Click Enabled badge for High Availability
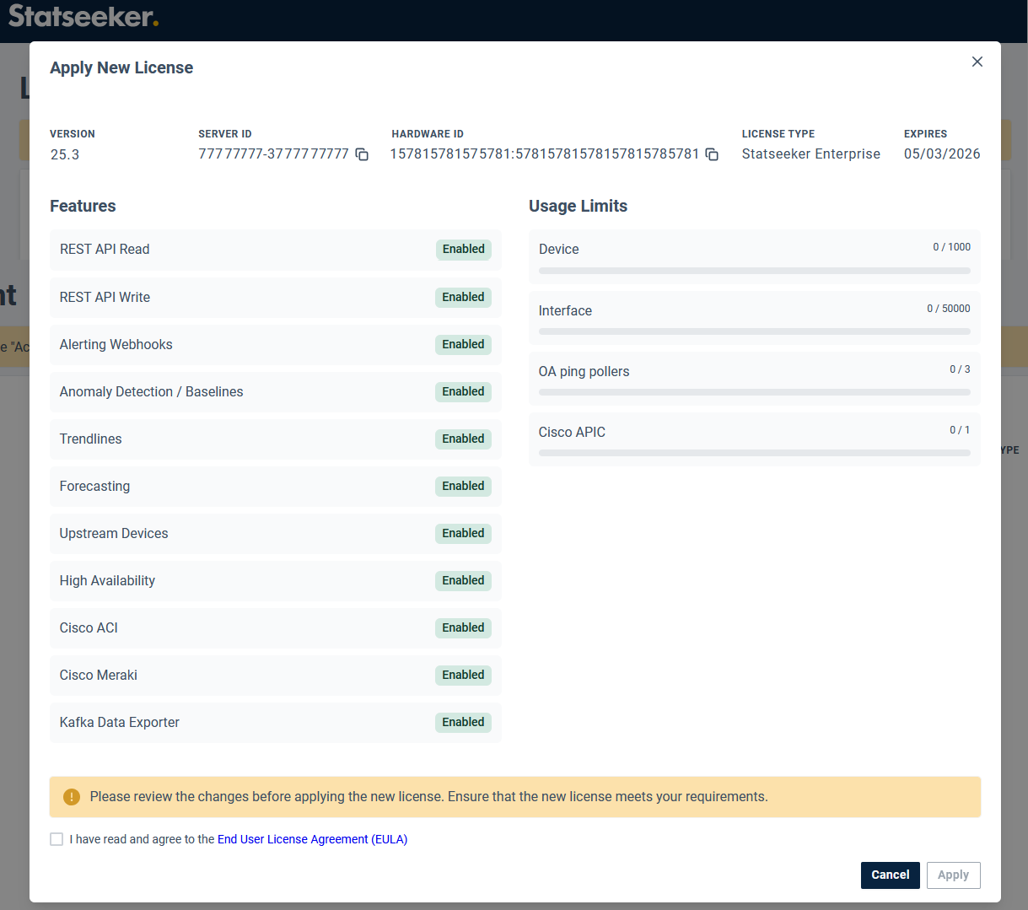This screenshot has height=910, width=1028. (x=463, y=581)
